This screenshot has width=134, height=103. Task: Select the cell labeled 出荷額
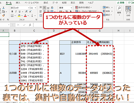click(x=15, y=73)
